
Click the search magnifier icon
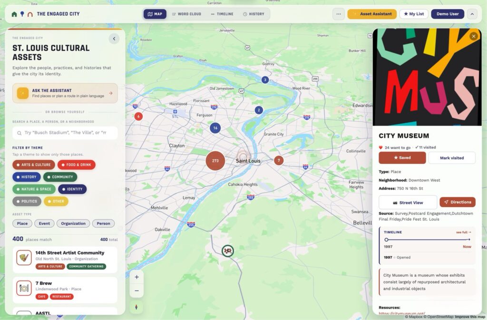[19, 133]
